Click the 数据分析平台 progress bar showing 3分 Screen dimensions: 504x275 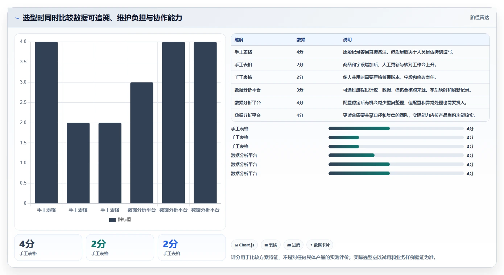point(396,155)
